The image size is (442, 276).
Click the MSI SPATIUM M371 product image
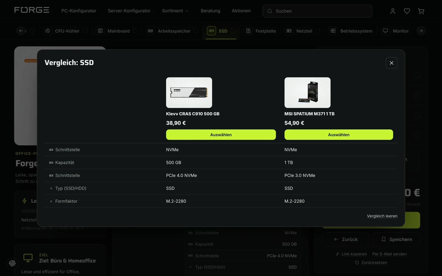click(307, 92)
